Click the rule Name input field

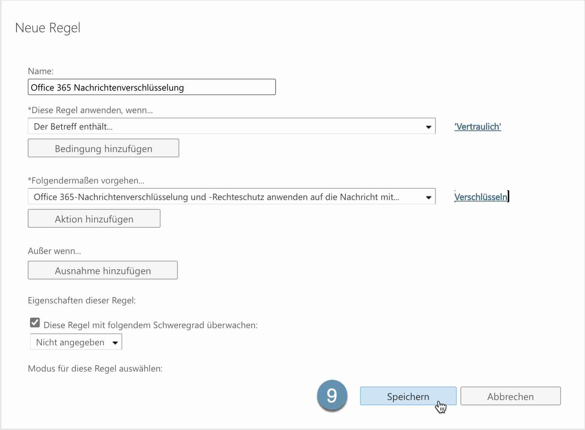152,87
